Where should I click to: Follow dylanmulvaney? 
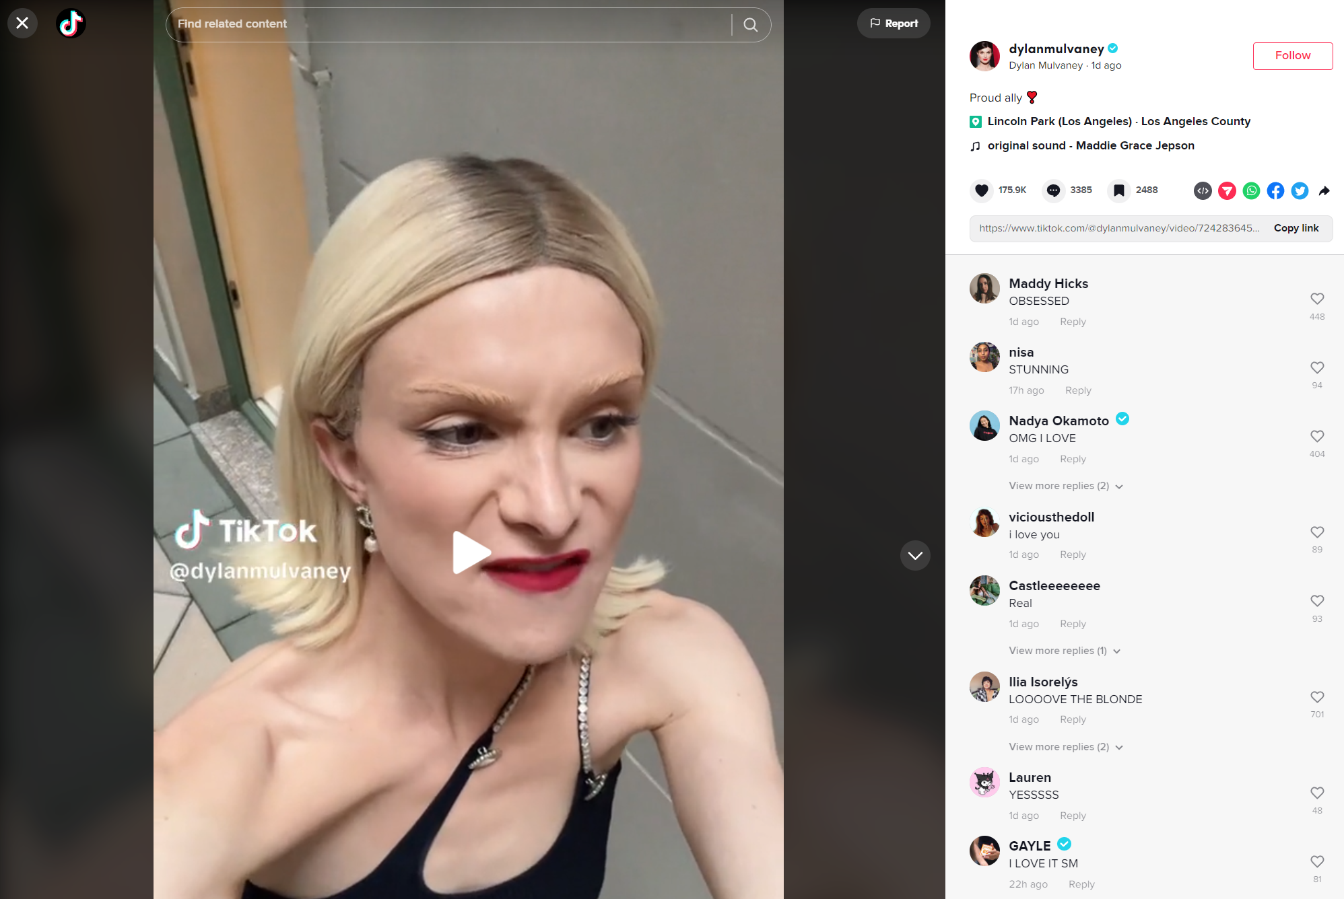[1293, 56]
